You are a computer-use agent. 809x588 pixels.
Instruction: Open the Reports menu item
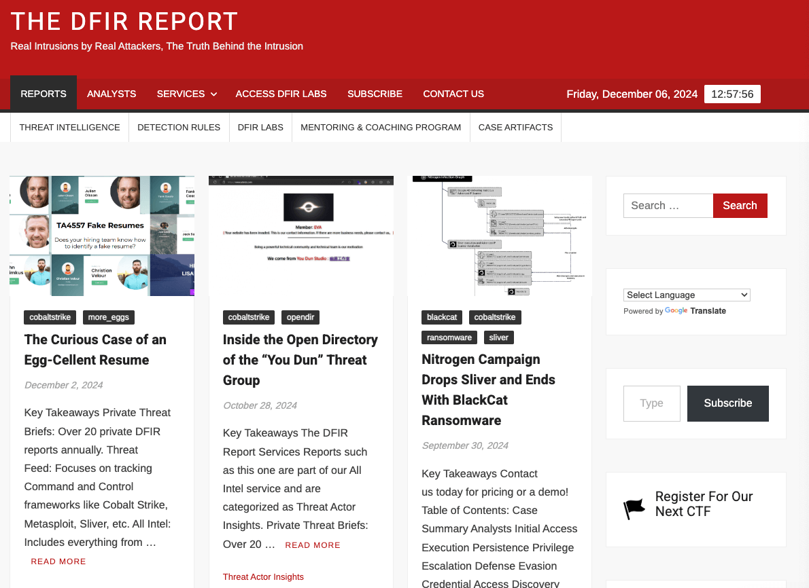coord(44,94)
